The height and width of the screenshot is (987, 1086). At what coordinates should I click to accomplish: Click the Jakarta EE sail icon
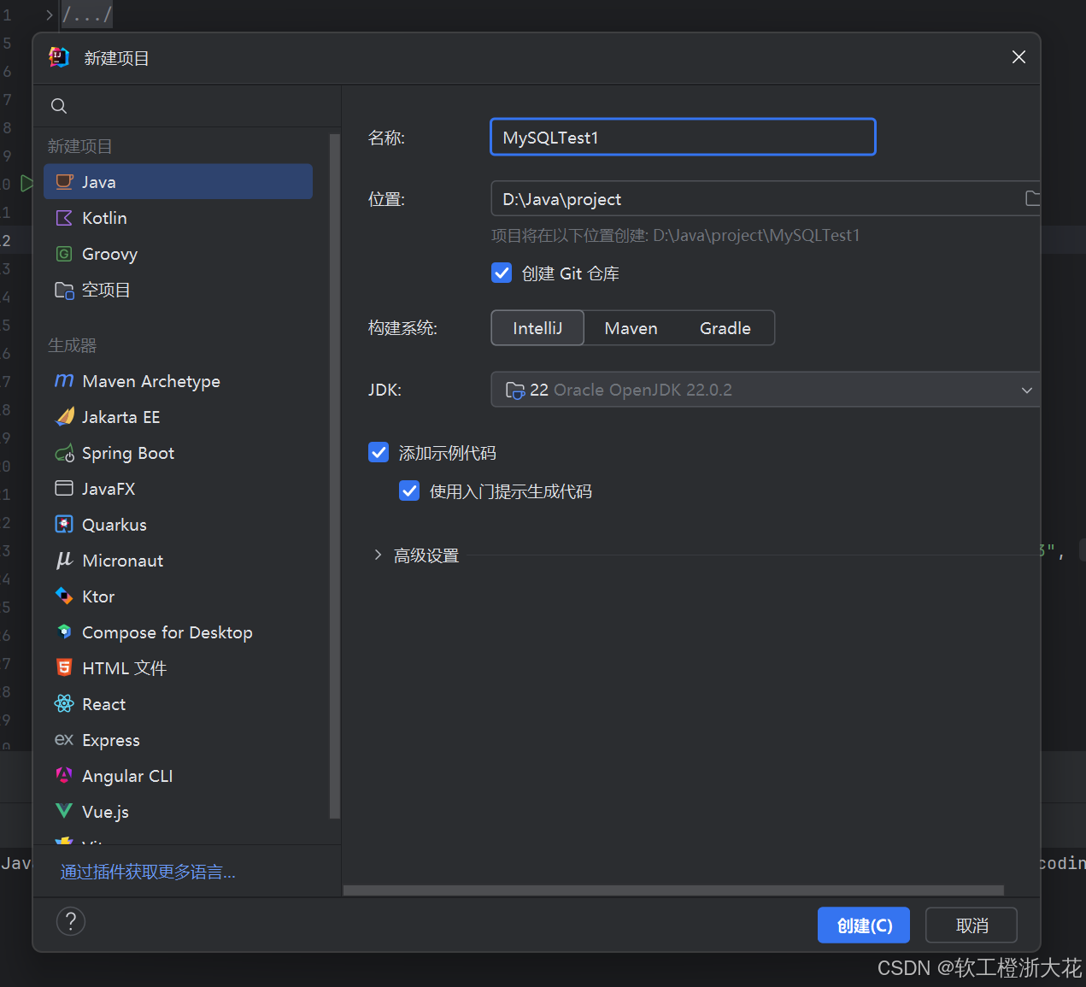pyautogui.click(x=64, y=416)
